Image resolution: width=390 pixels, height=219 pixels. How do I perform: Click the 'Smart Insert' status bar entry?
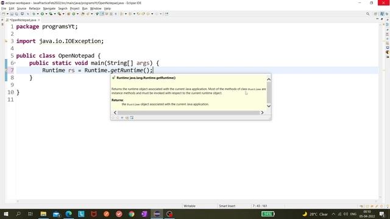coord(227,206)
